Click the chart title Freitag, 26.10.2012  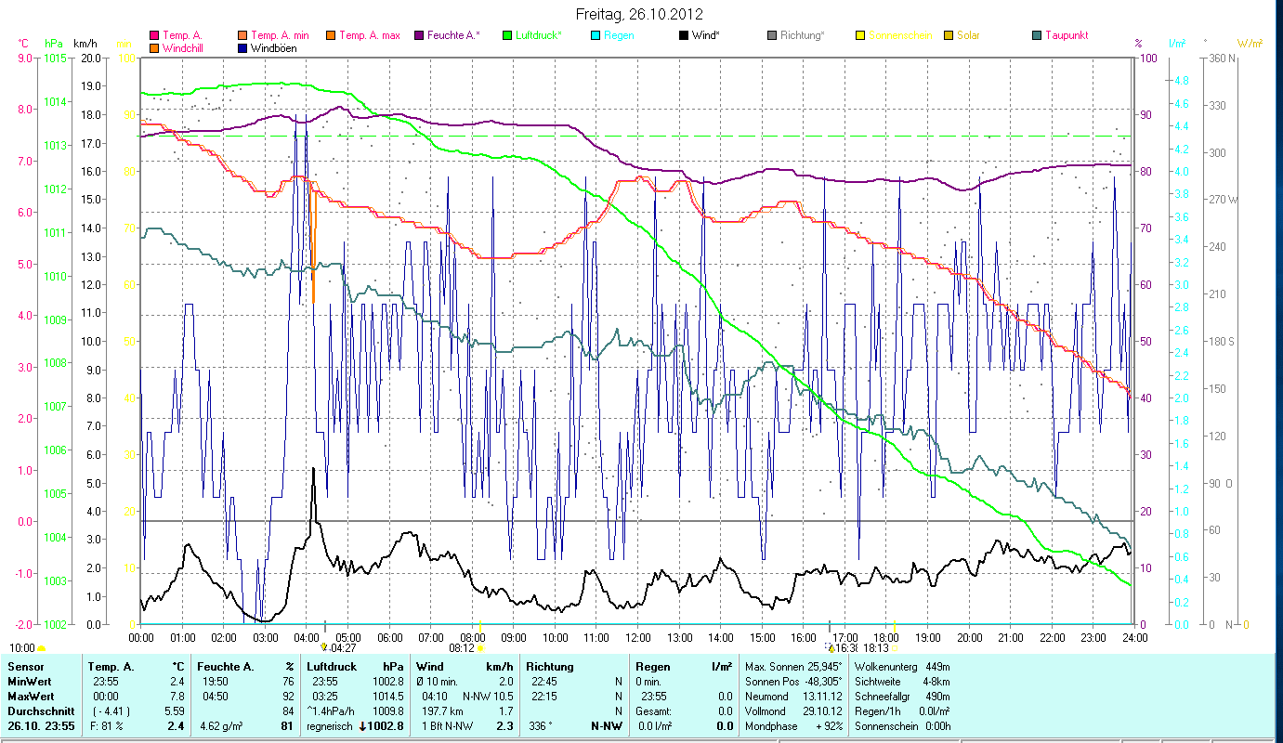coord(639,14)
